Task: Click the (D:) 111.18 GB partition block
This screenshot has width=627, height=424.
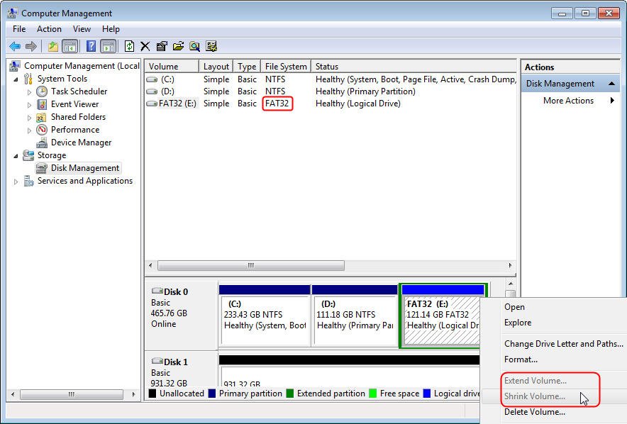Action: 355,316
